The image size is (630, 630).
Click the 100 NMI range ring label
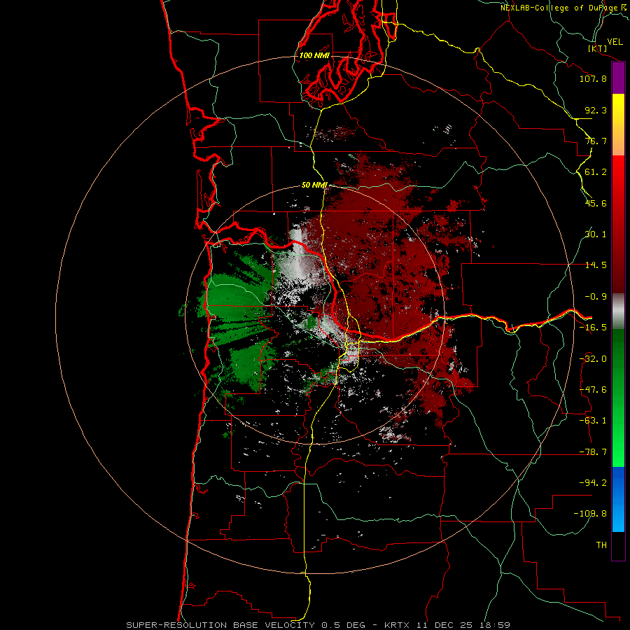[x=314, y=55]
